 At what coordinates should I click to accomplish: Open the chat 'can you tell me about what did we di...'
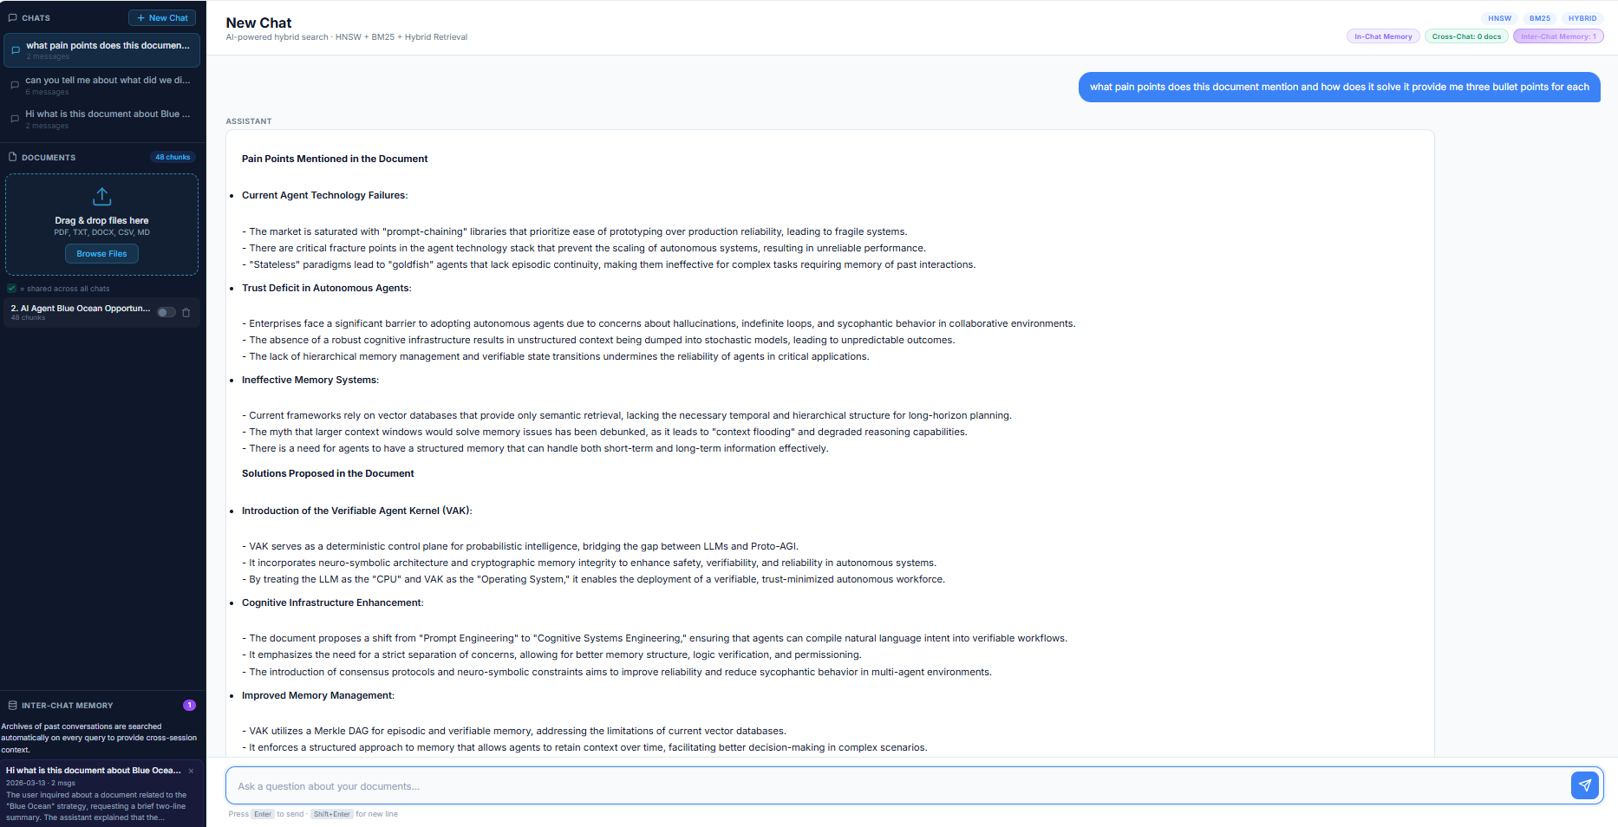point(101,85)
